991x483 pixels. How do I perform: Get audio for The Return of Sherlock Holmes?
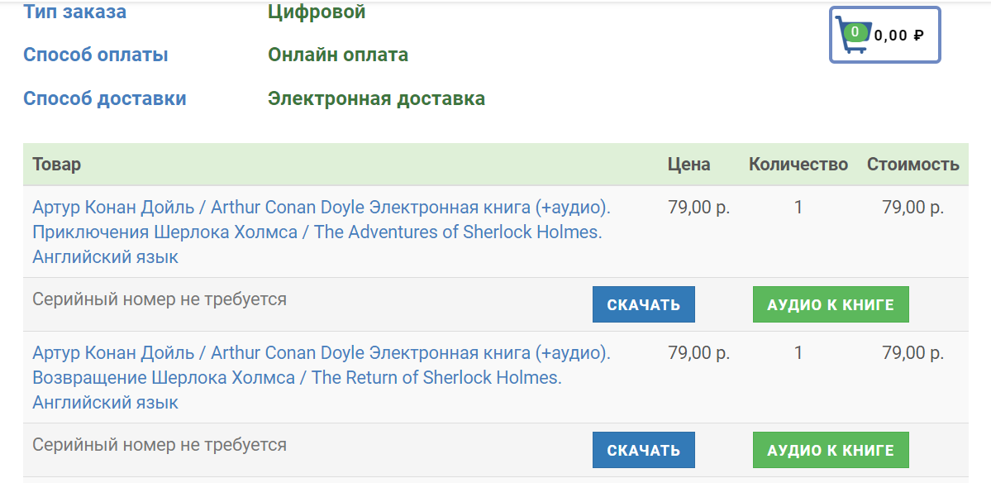point(831,450)
